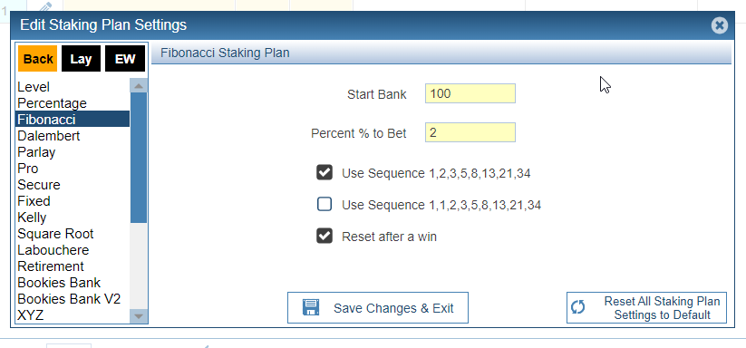746x348 pixels.
Task: Switch to the Lay tab
Action: coord(81,59)
